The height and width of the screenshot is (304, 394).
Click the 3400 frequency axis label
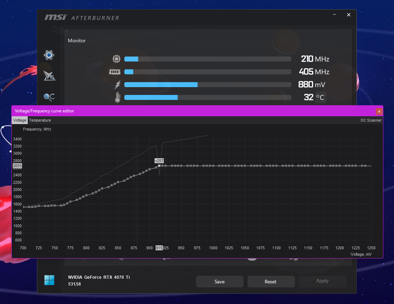coord(17,139)
